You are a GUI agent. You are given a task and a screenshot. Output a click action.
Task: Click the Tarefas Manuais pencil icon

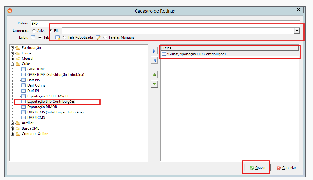click(x=98, y=38)
